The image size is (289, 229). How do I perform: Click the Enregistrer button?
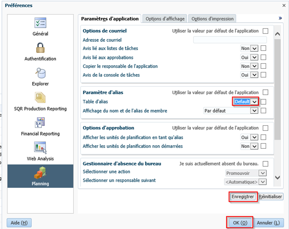click(243, 197)
